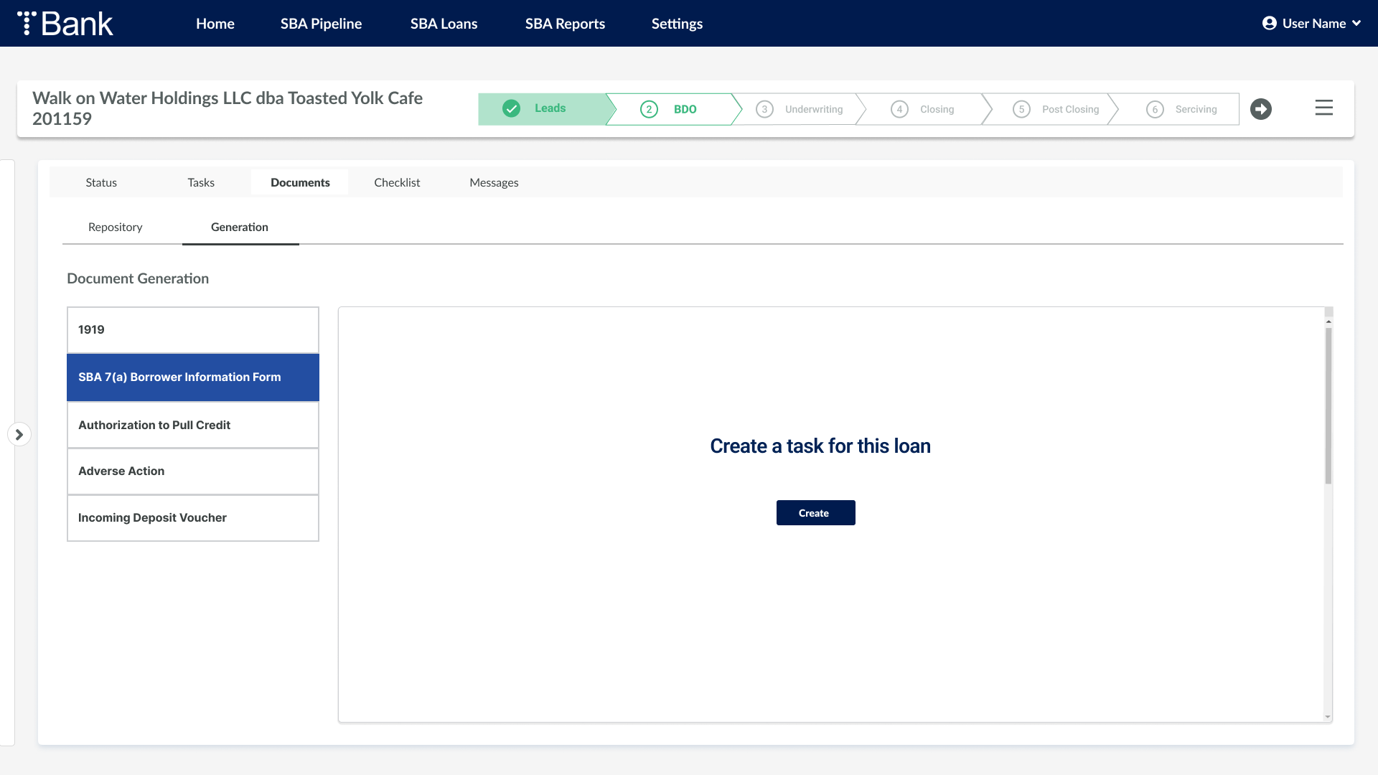Click the BDO step 2 circle

649,109
